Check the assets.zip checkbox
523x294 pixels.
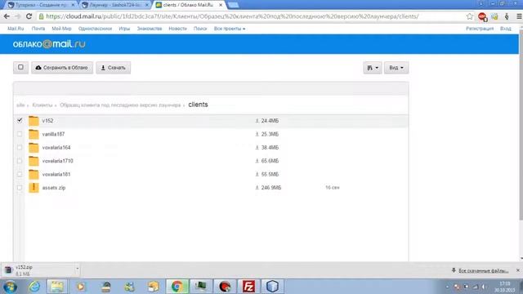click(20, 188)
